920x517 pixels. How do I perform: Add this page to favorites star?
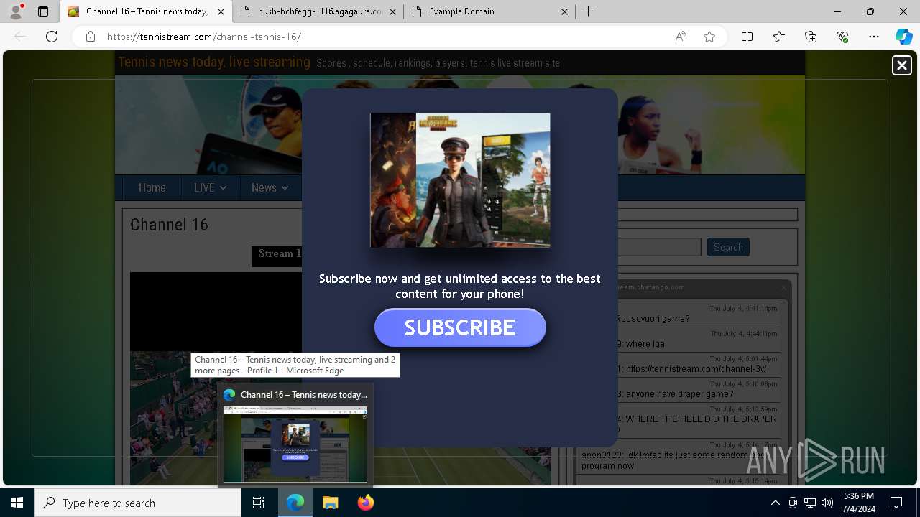click(x=709, y=37)
